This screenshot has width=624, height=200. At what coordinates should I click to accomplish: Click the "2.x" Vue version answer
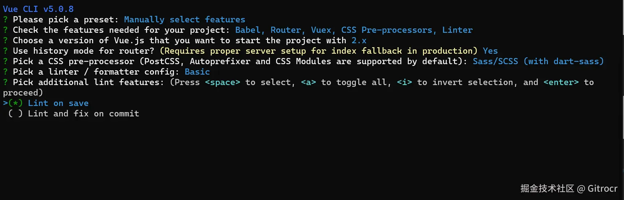point(359,40)
